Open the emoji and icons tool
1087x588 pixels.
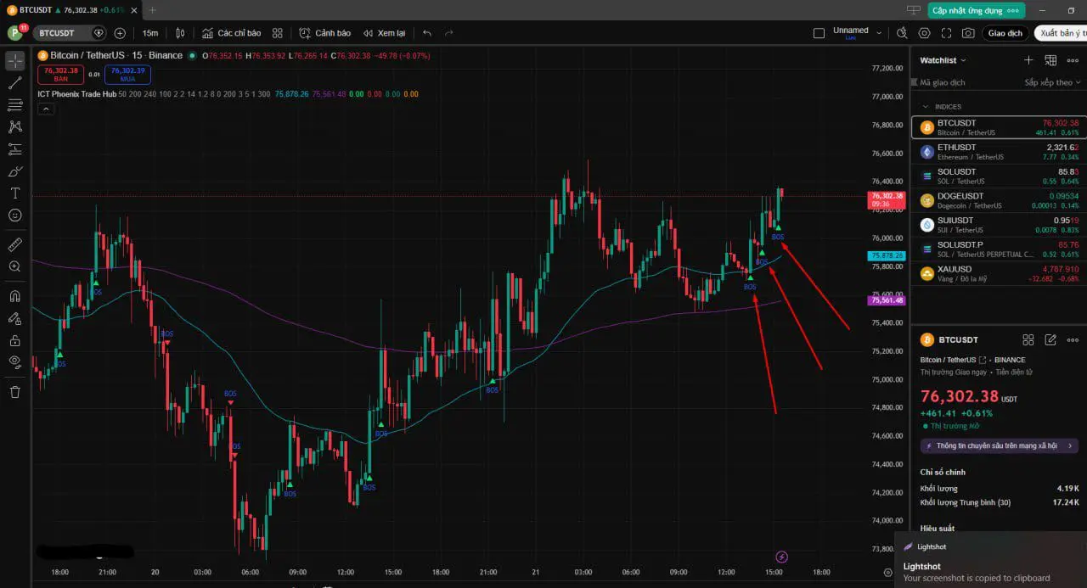coord(14,216)
